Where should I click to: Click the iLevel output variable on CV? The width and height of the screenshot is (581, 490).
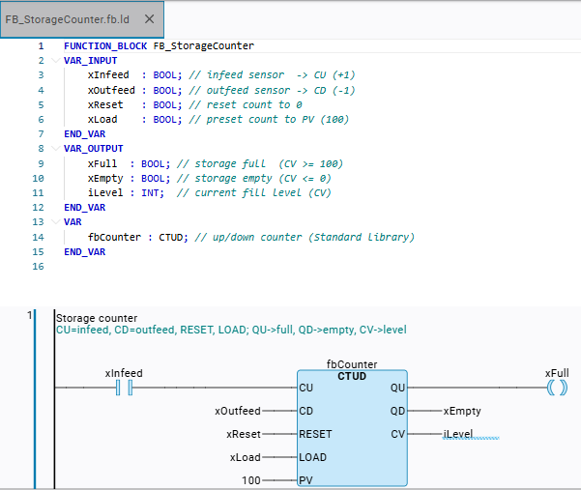point(458,434)
